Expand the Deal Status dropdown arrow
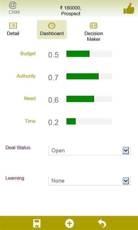 (126, 151)
